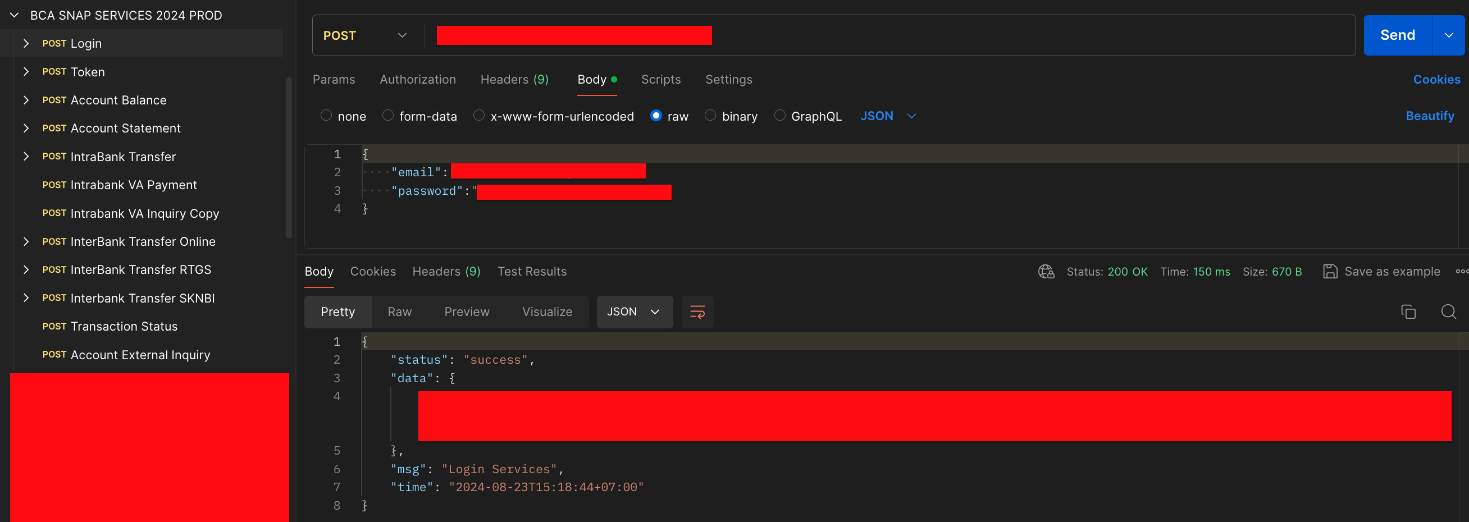Expand the Account Balance request chevron
This screenshot has height=522, width=1469.
point(26,100)
